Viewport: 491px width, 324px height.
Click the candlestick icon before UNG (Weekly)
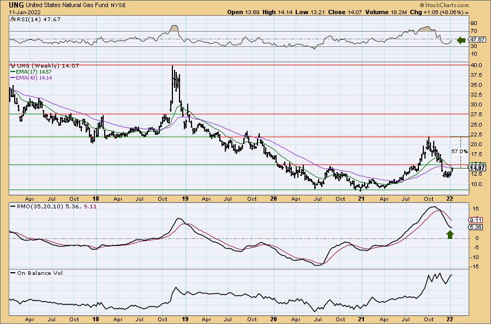pyautogui.click(x=13, y=66)
